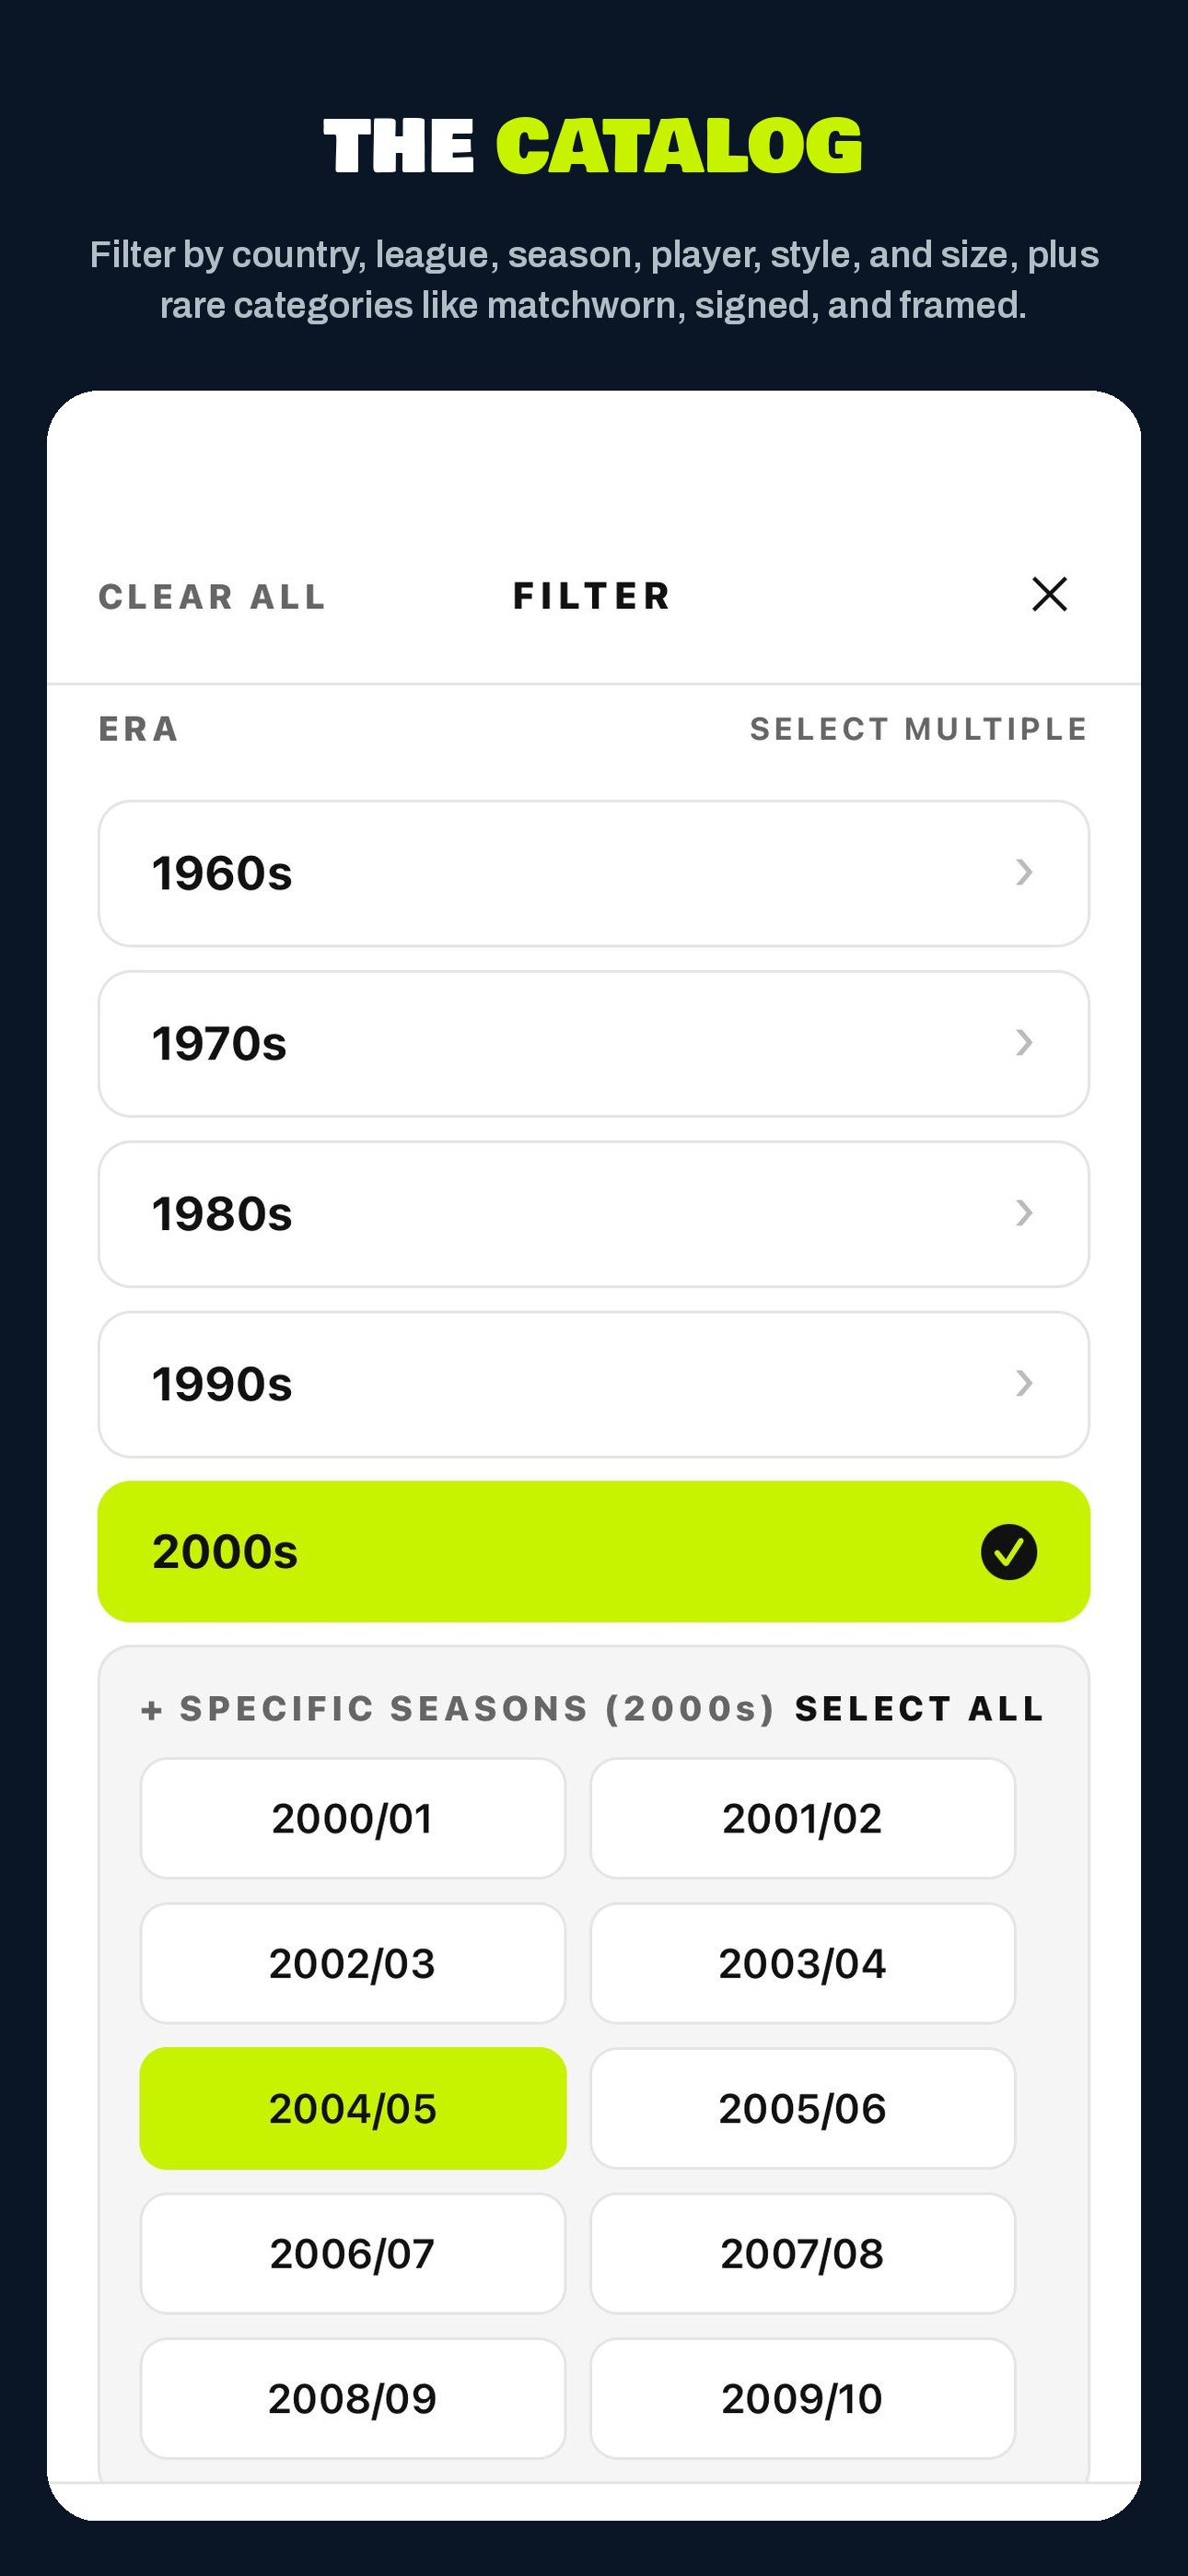Enable the 2005/06 season filter
This screenshot has height=2576, width=1188.
click(803, 2108)
